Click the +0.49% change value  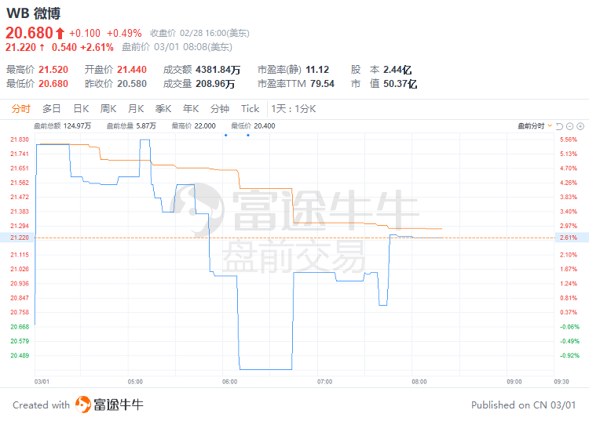pos(124,34)
